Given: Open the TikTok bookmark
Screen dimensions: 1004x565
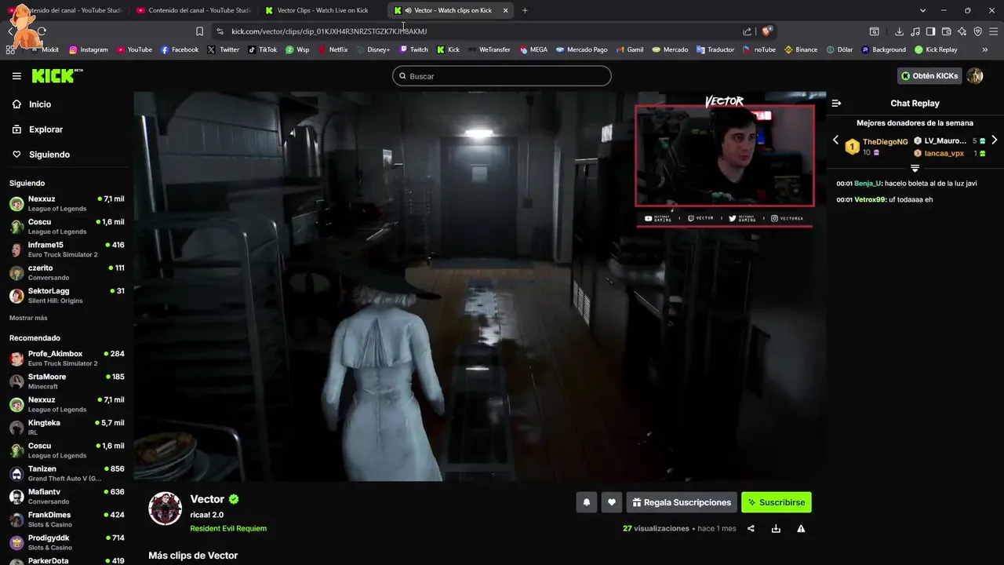Looking at the screenshot, I should click(262, 49).
